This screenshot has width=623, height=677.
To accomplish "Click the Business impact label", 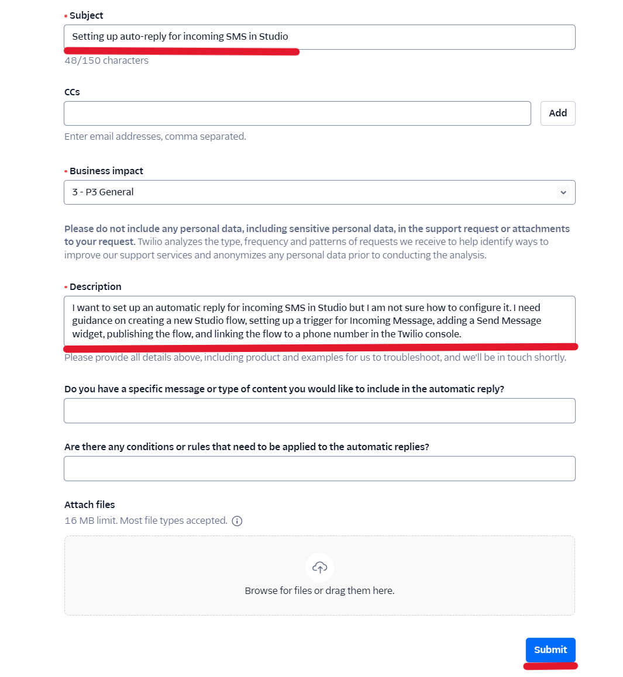I will click(x=106, y=171).
